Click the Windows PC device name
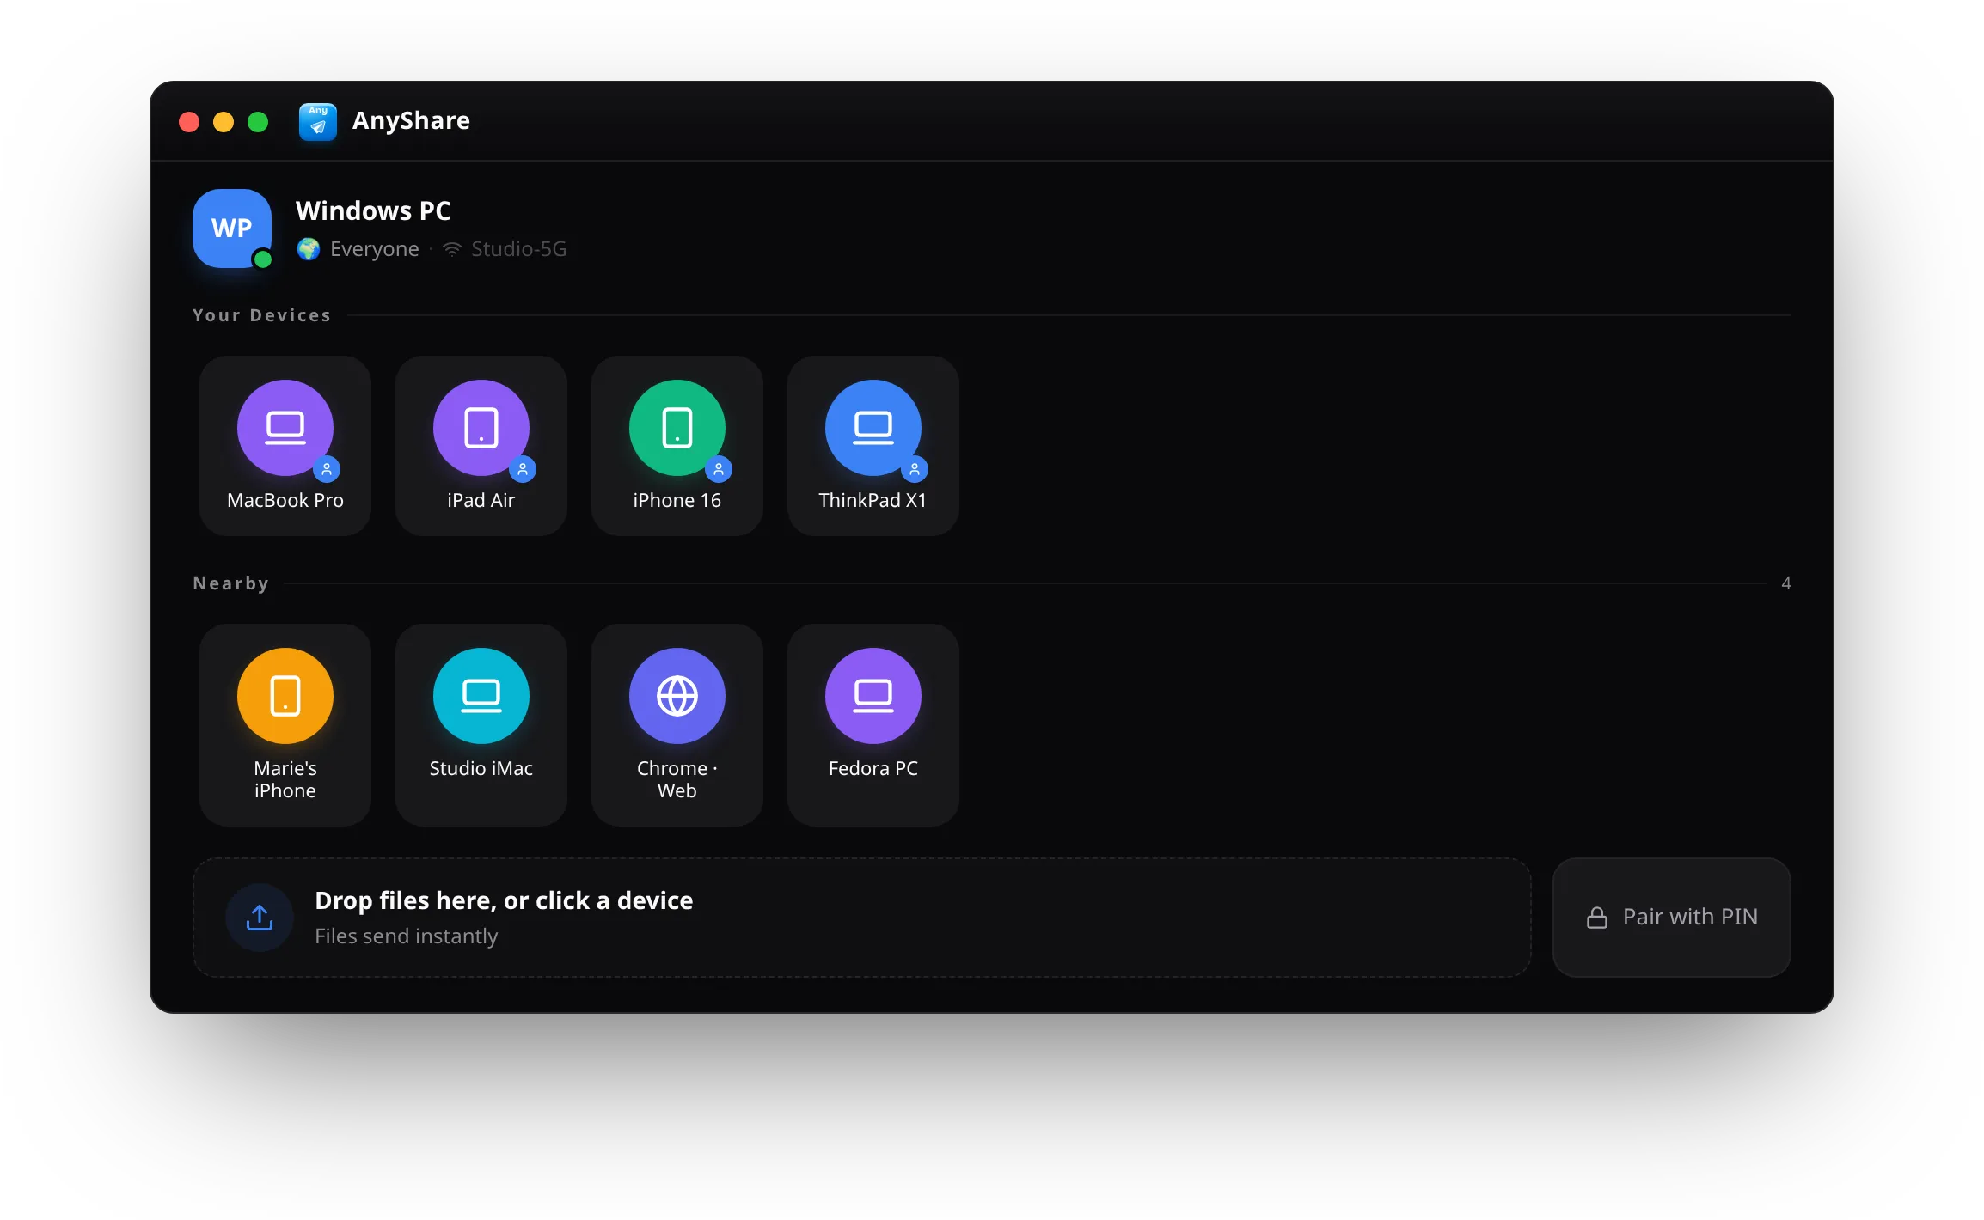 click(x=373, y=210)
